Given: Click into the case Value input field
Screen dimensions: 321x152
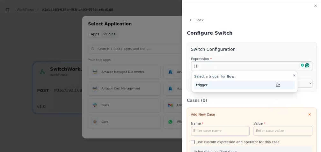Looking at the screenshot, I should pos(282,131).
